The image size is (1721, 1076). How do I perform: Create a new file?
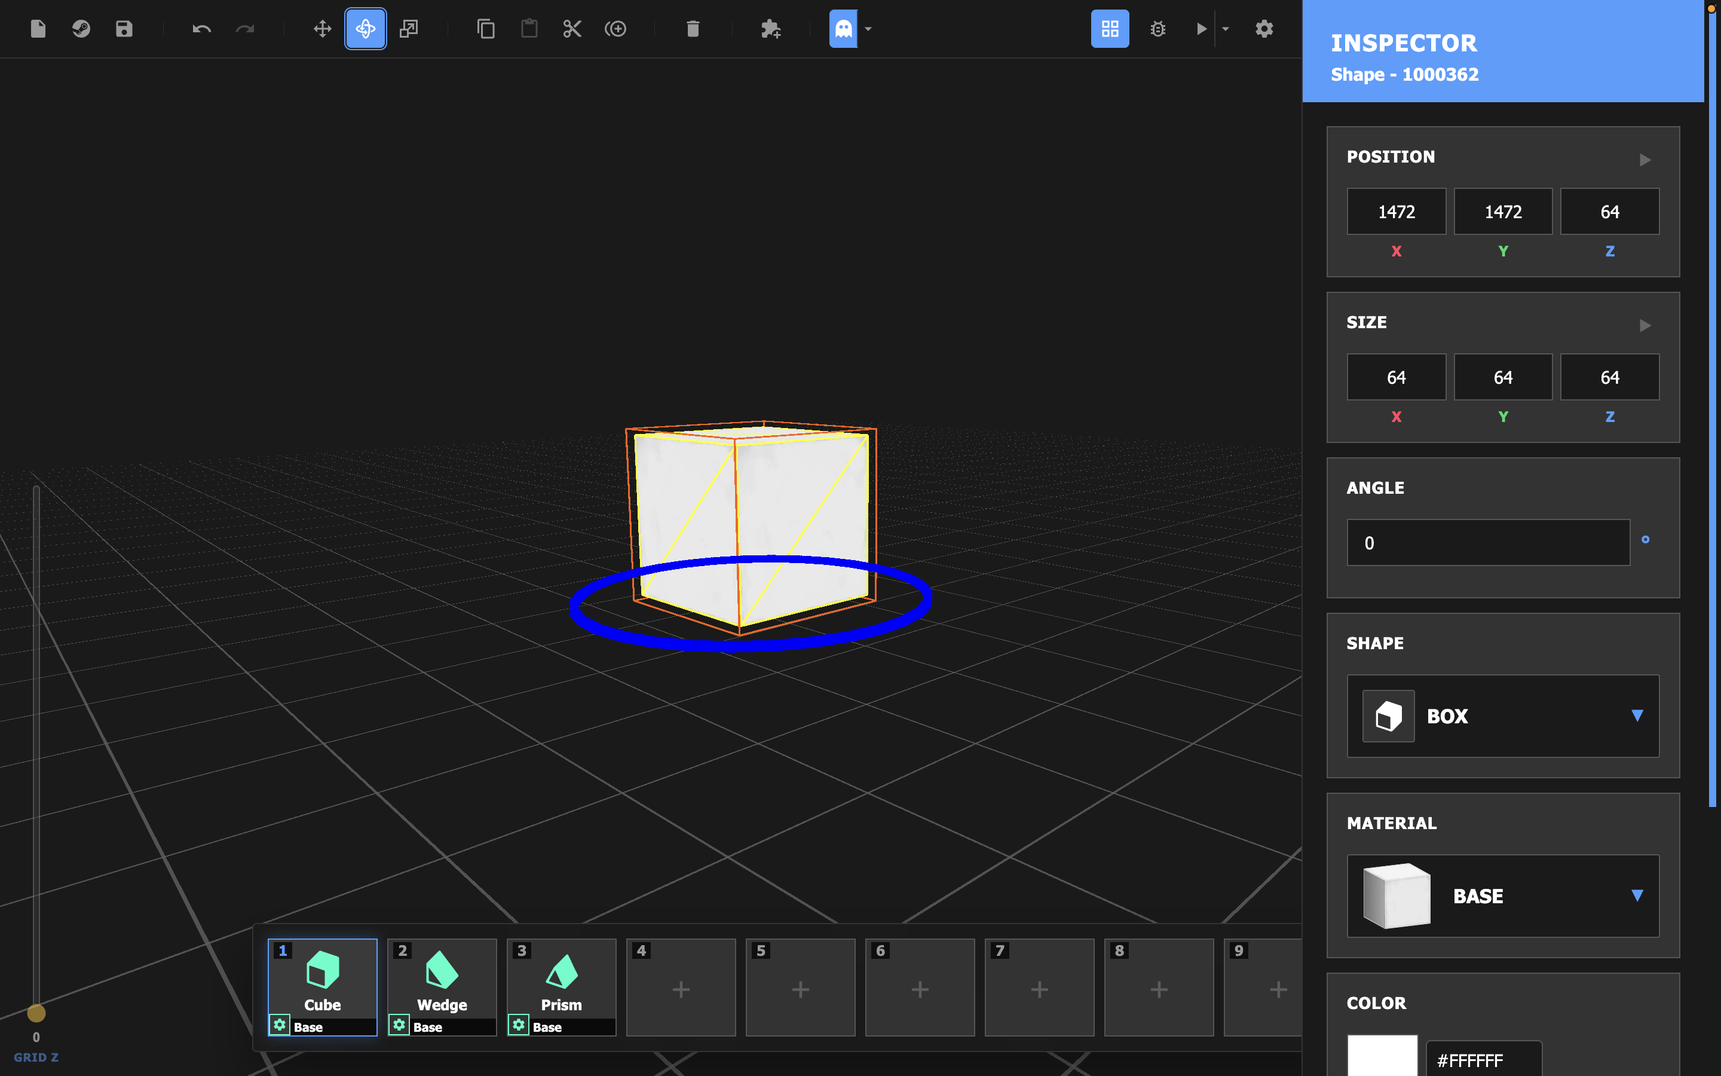[x=38, y=29]
